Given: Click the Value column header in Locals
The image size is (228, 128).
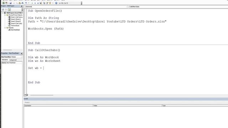Looking at the screenshot, I should tap(128, 106).
